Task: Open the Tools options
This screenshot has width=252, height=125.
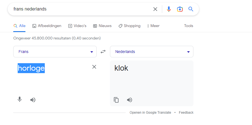Action: [188, 26]
